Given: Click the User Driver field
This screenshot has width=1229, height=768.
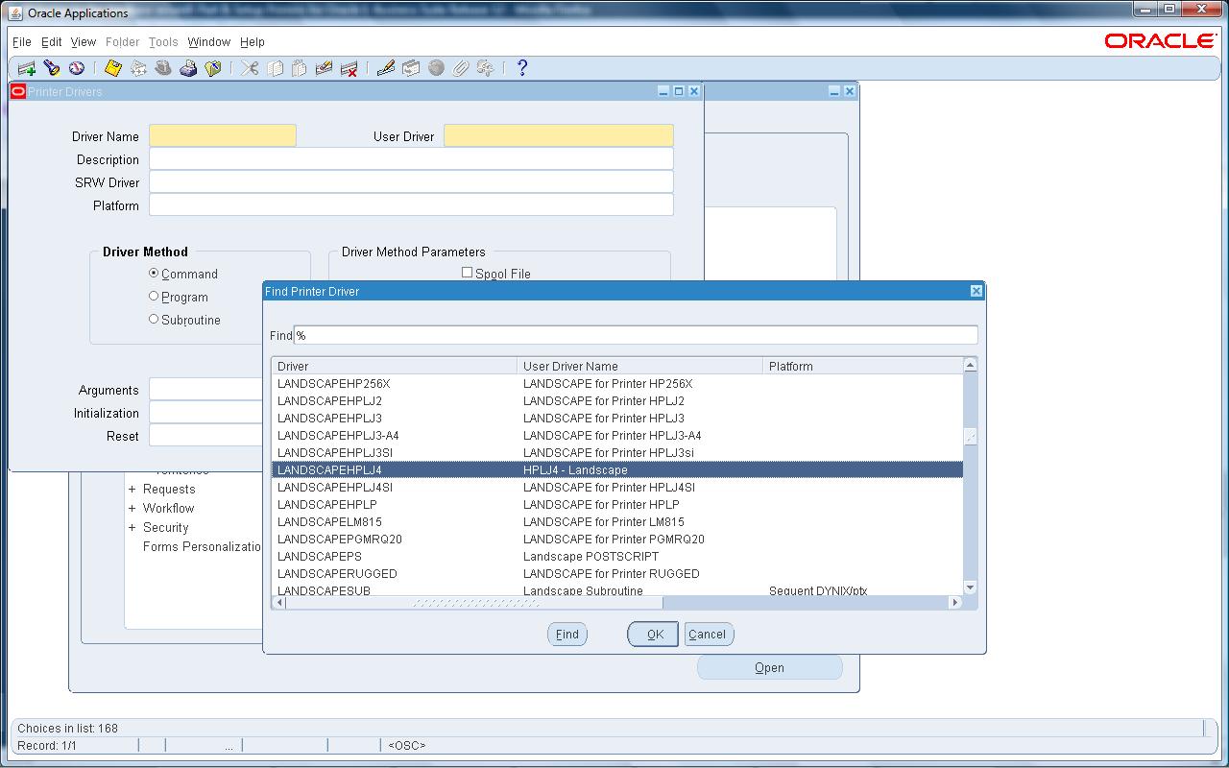Looking at the screenshot, I should coord(559,136).
